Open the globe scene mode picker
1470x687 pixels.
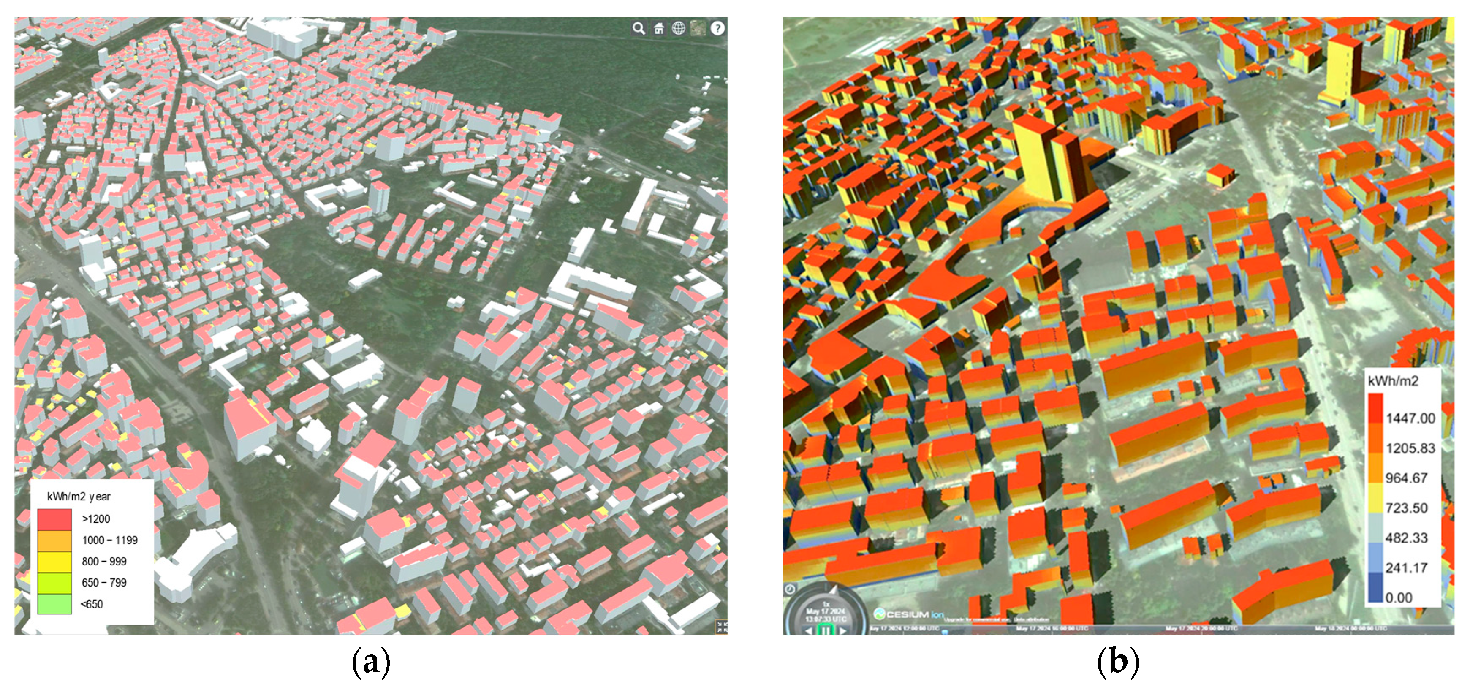[x=678, y=28]
